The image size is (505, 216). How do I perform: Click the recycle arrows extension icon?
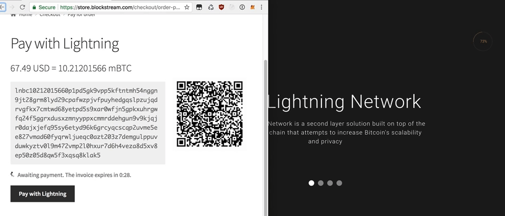[210, 7]
